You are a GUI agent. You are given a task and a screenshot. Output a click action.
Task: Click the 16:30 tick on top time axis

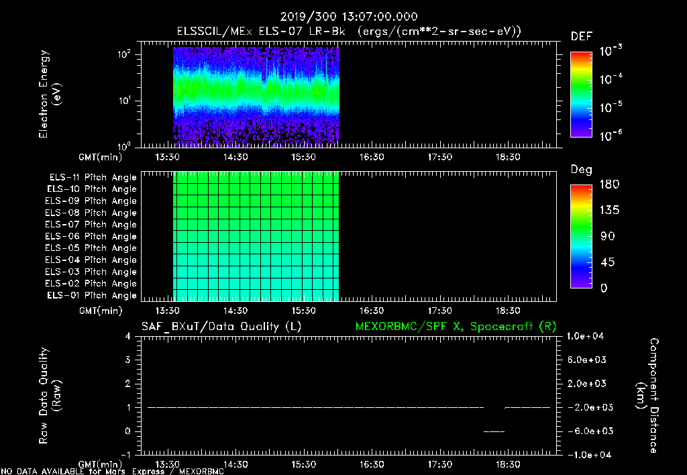[372, 157]
